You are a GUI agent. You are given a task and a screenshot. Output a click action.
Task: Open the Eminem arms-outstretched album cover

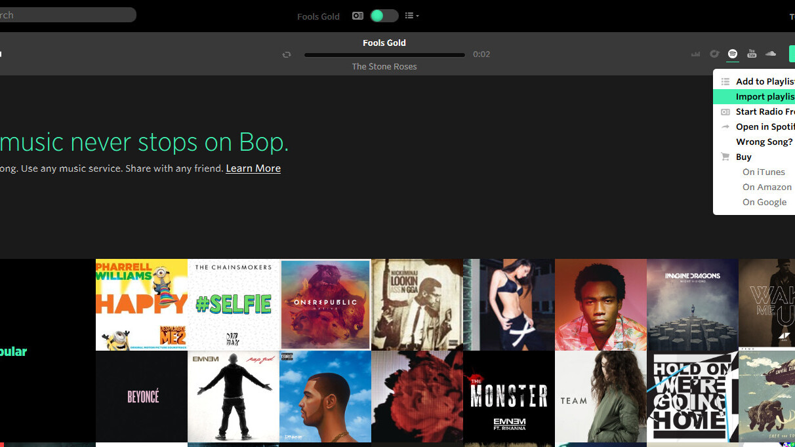coord(234,397)
